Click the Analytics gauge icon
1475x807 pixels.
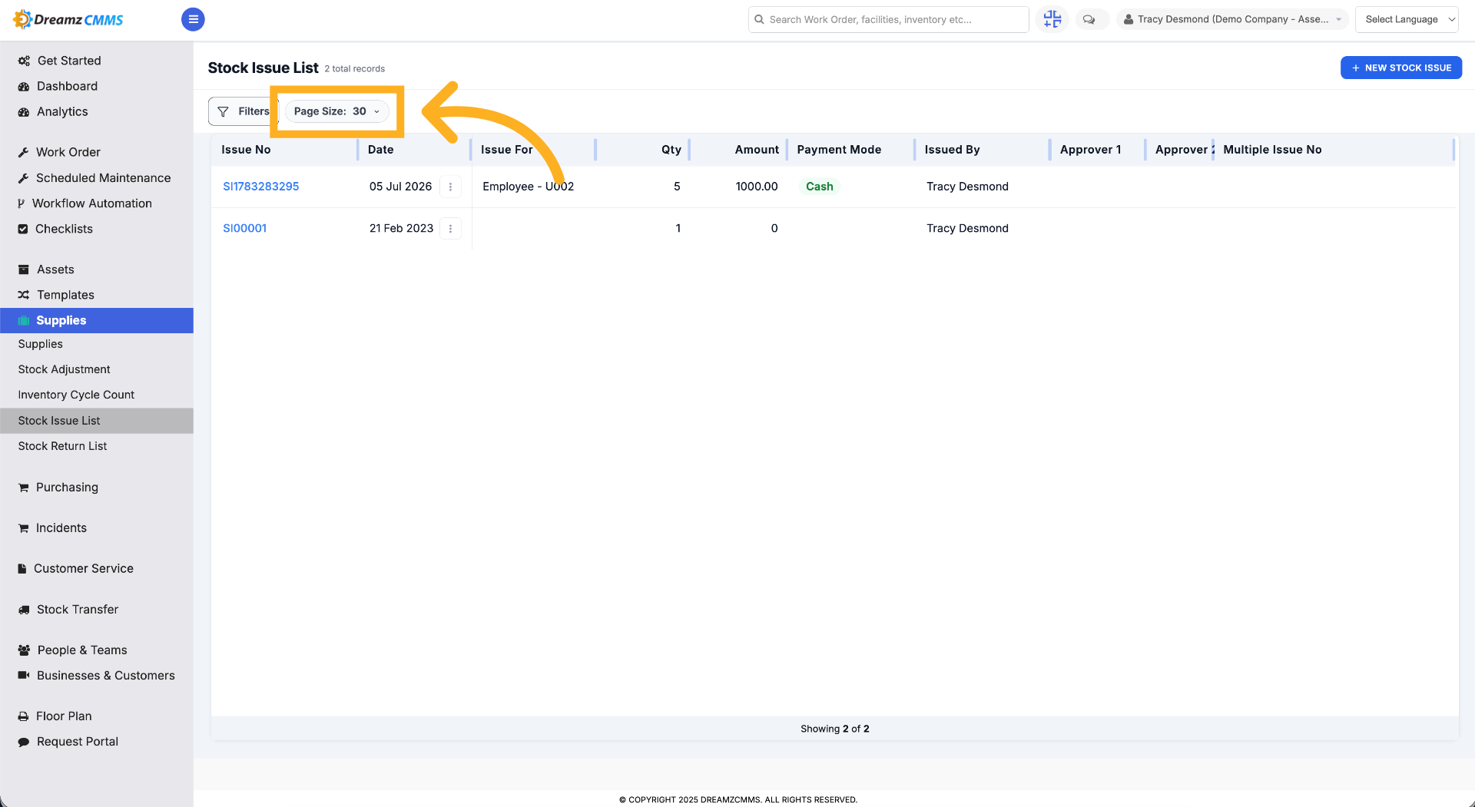pyautogui.click(x=24, y=112)
